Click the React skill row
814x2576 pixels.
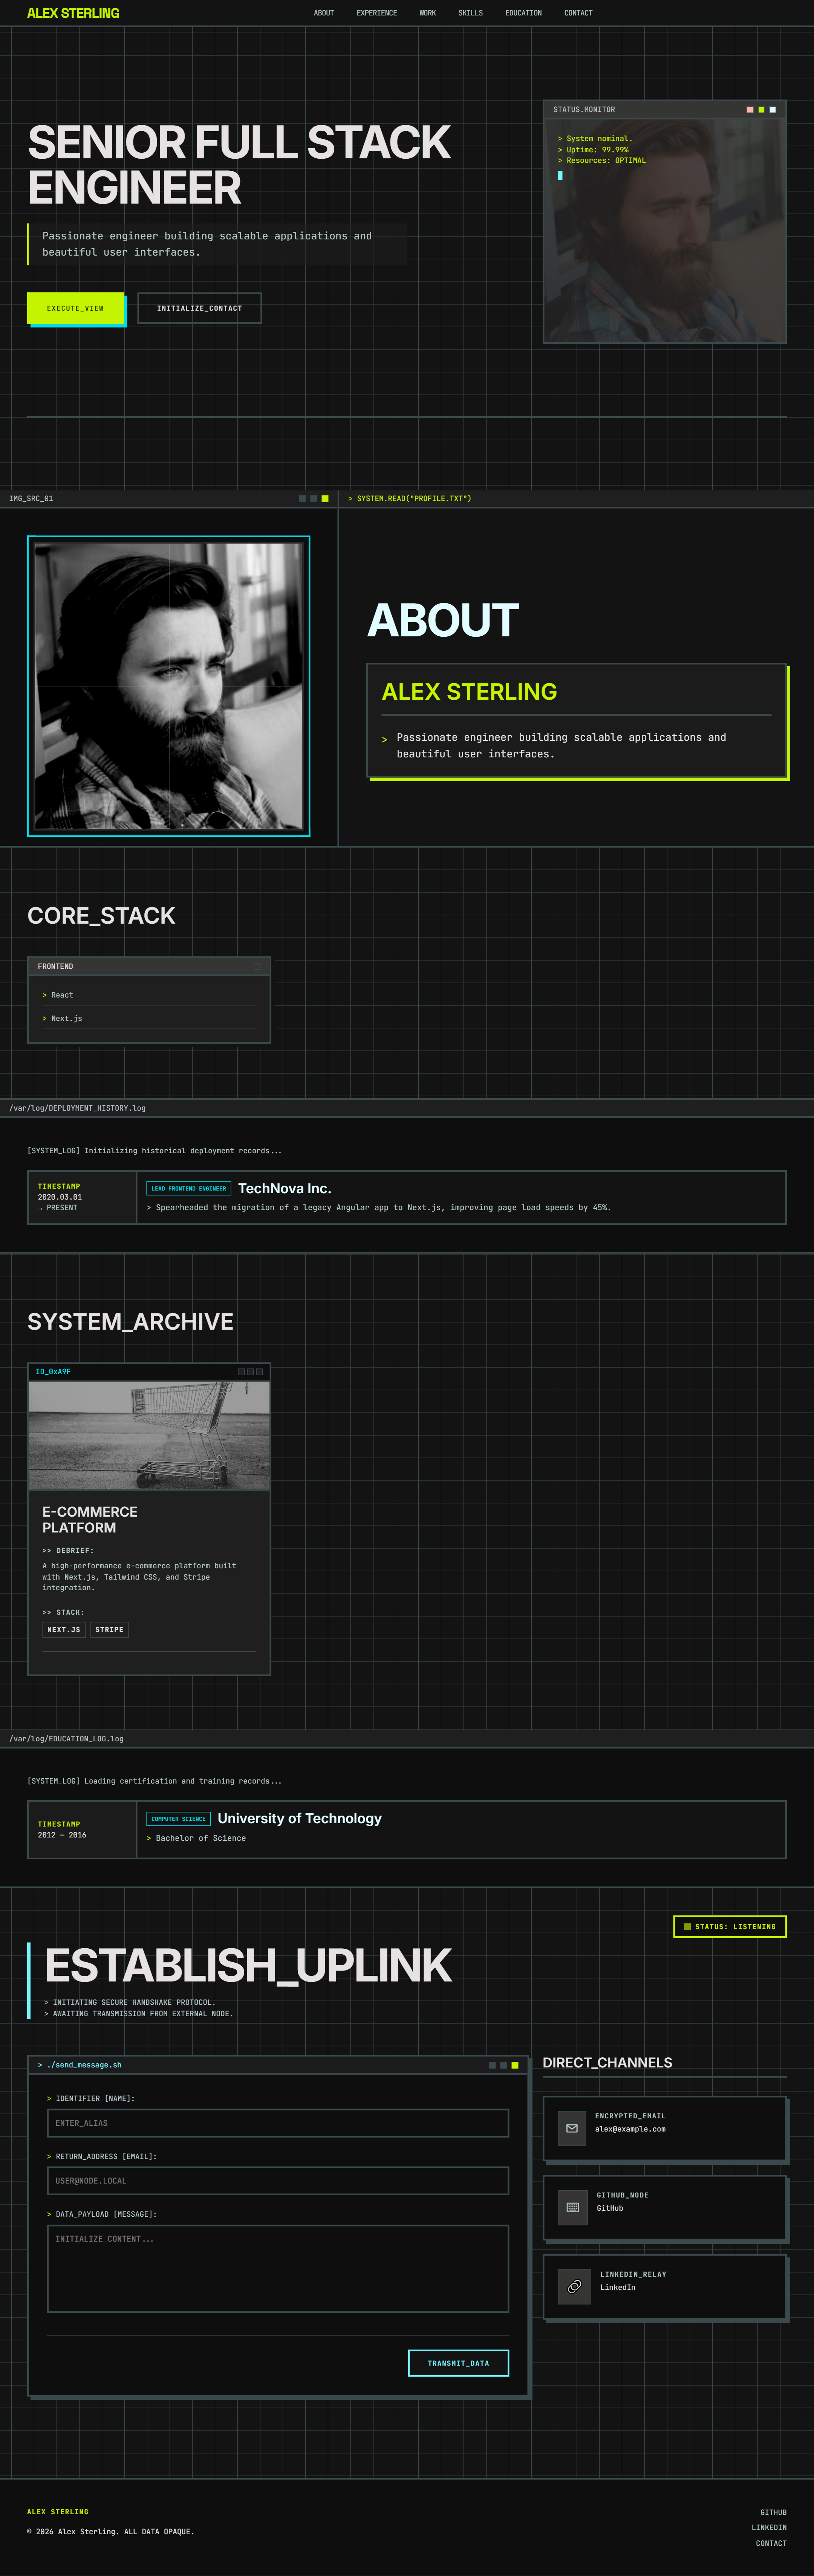point(149,995)
